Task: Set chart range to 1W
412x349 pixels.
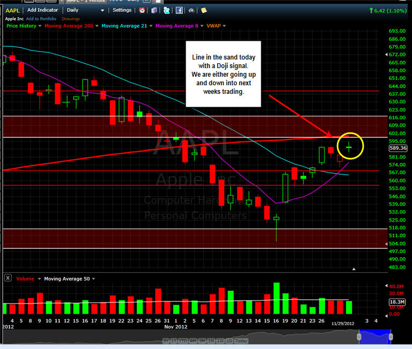Action: click(220, 340)
